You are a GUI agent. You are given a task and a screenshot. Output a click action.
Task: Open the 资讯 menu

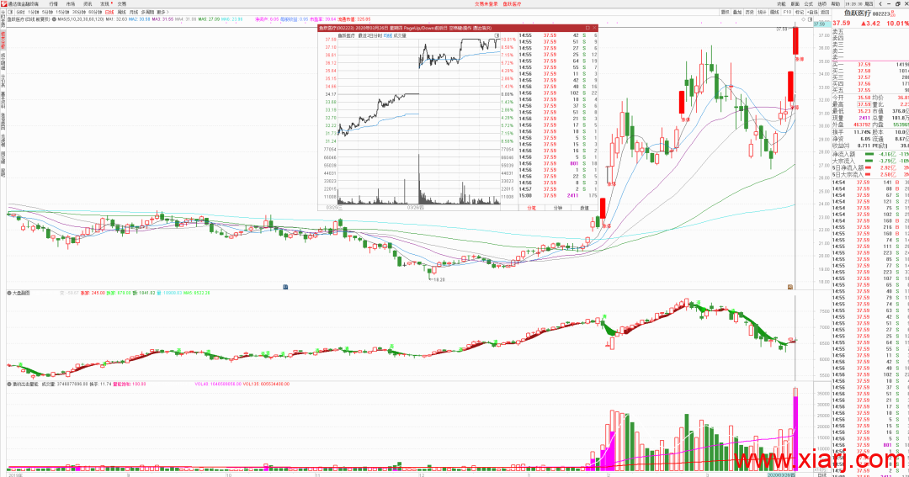tap(88, 3)
